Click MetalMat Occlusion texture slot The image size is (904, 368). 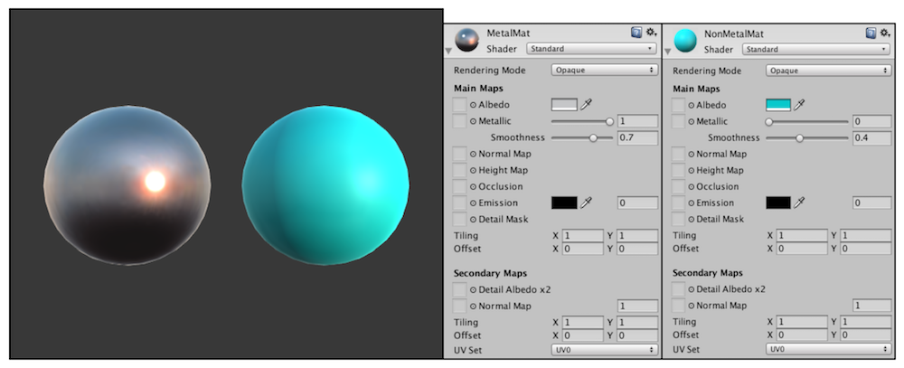coord(459,186)
